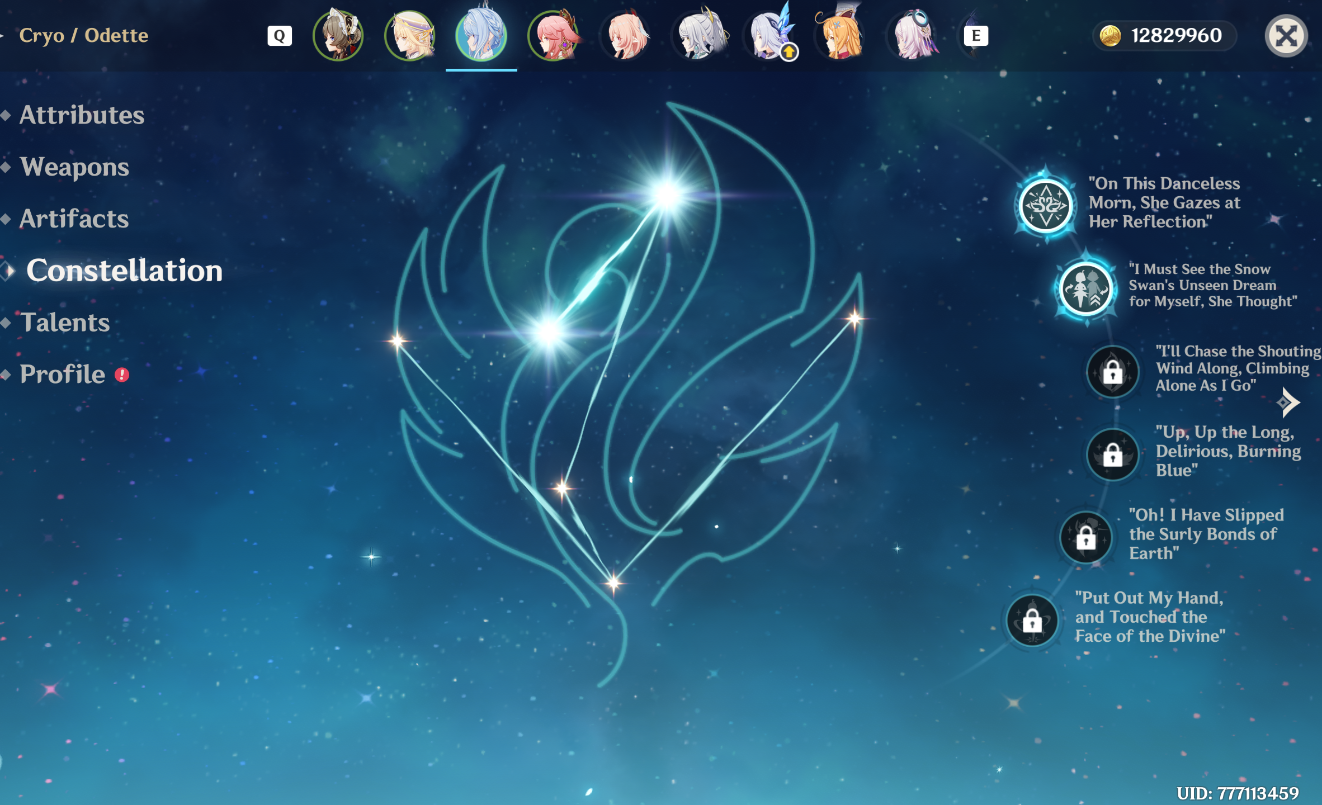1322x805 pixels.
Task: Click the 'Put Out My Hand' title
Action: coord(1150,617)
